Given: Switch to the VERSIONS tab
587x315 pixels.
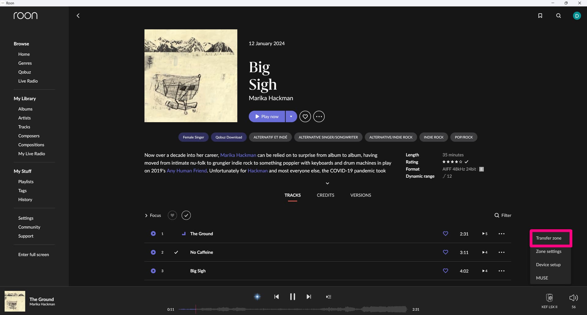Looking at the screenshot, I should (360, 195).
